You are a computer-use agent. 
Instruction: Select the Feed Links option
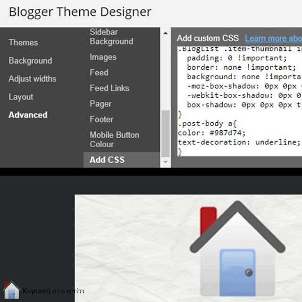point(109,88)
